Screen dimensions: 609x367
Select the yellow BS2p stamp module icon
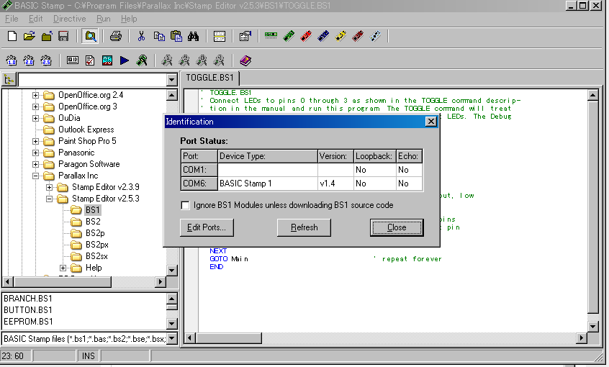pyautogui.click(x=340, y=37)
